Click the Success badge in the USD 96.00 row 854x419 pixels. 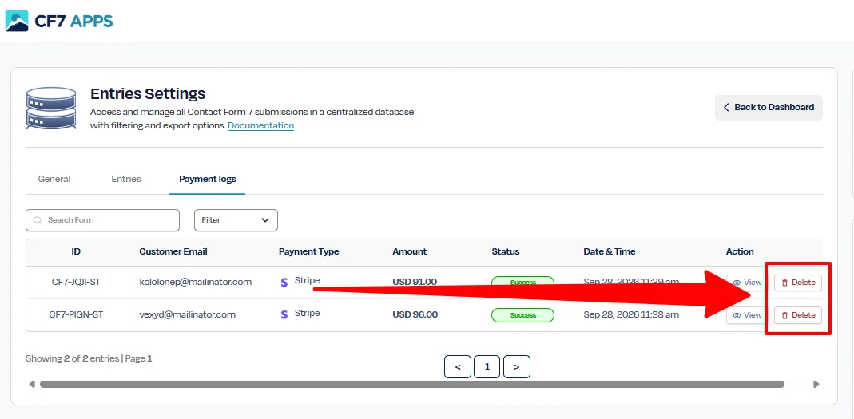point(522,315)
